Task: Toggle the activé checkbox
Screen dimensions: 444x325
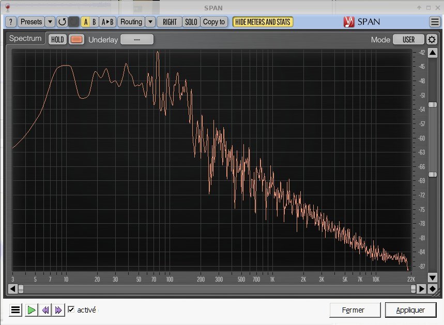Action: (71, 309)
